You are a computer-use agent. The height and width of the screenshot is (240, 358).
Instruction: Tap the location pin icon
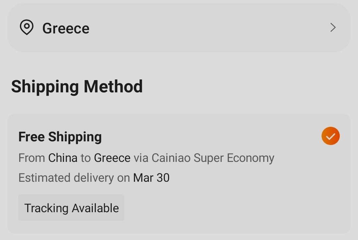pos(27,27)
